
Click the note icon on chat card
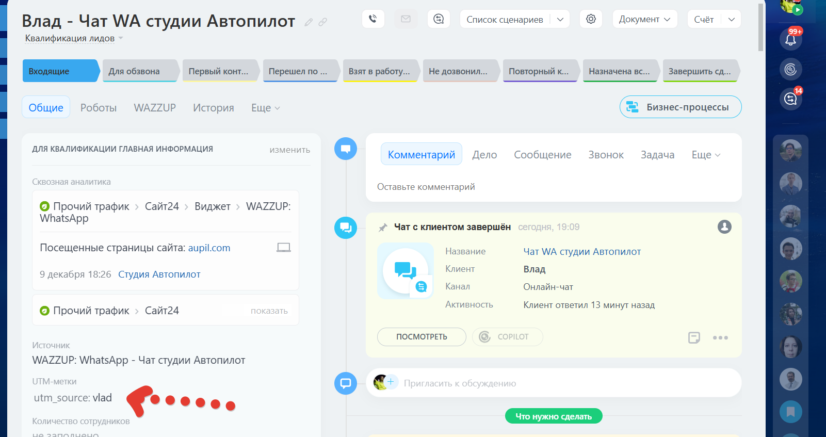click(x=694, y=338)
